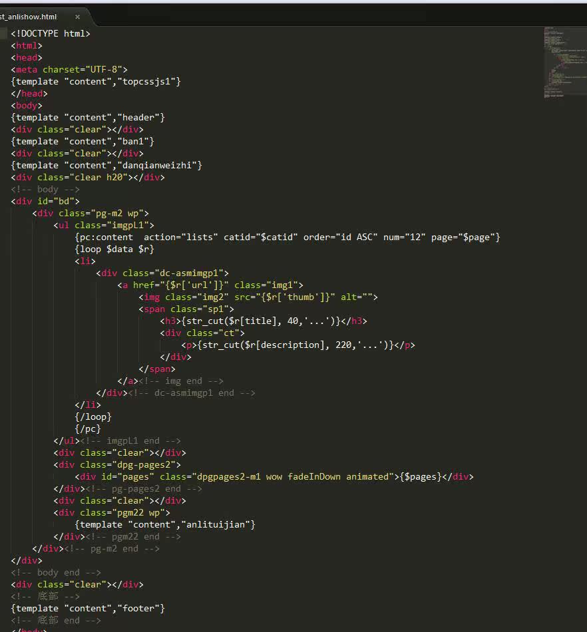587x632 pixels.
Task: Click the opening <body> tag line
Action: [x=27, y=106]
